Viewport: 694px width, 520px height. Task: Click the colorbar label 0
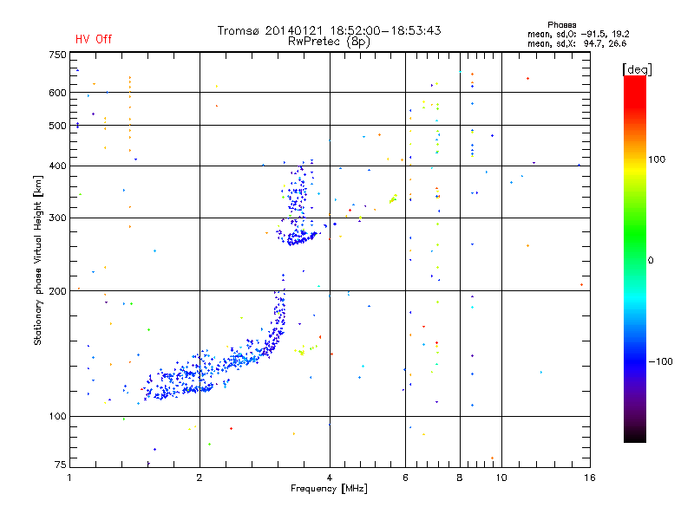click(x=651, y=260)
